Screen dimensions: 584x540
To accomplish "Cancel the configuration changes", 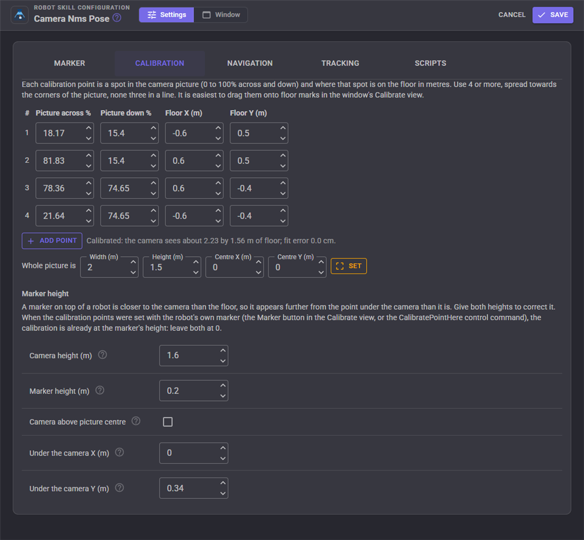I will [x=512, y=15].
